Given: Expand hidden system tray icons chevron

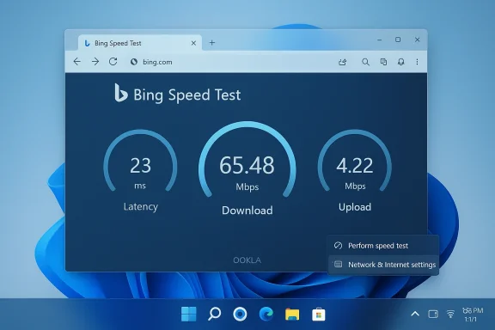Looking at the screenshot, I should click(415, 314).
